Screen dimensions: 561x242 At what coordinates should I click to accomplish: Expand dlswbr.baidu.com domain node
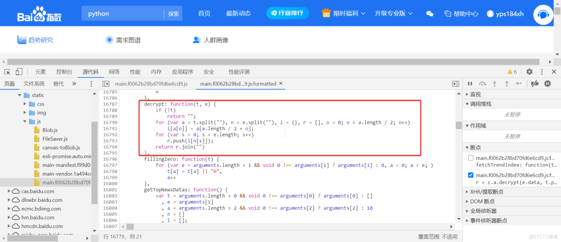click(9, 200)
